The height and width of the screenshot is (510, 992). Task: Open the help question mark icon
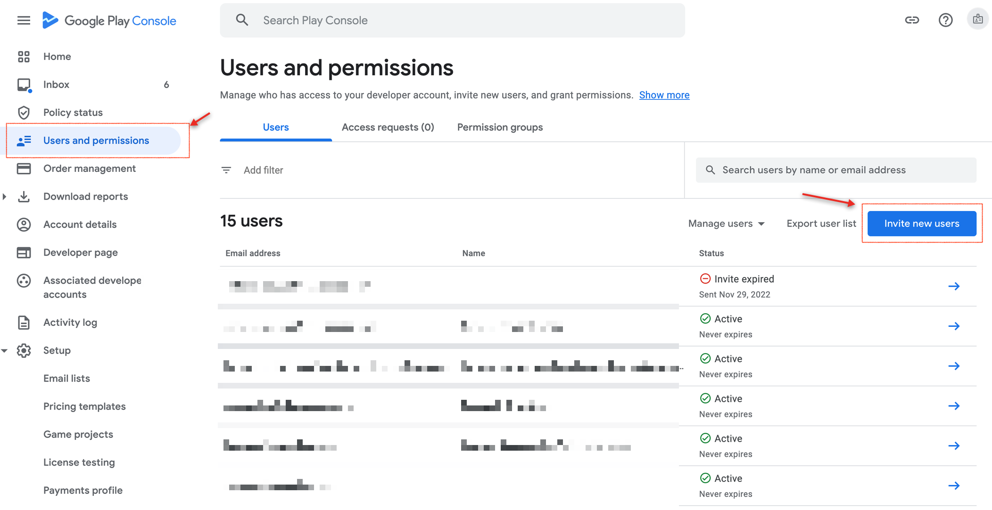pos(945,20)
